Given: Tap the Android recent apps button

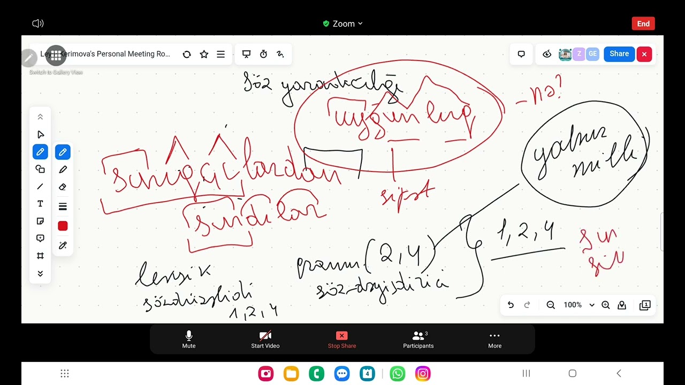Looking at the screenshot, I should click(x=526, y=373).
